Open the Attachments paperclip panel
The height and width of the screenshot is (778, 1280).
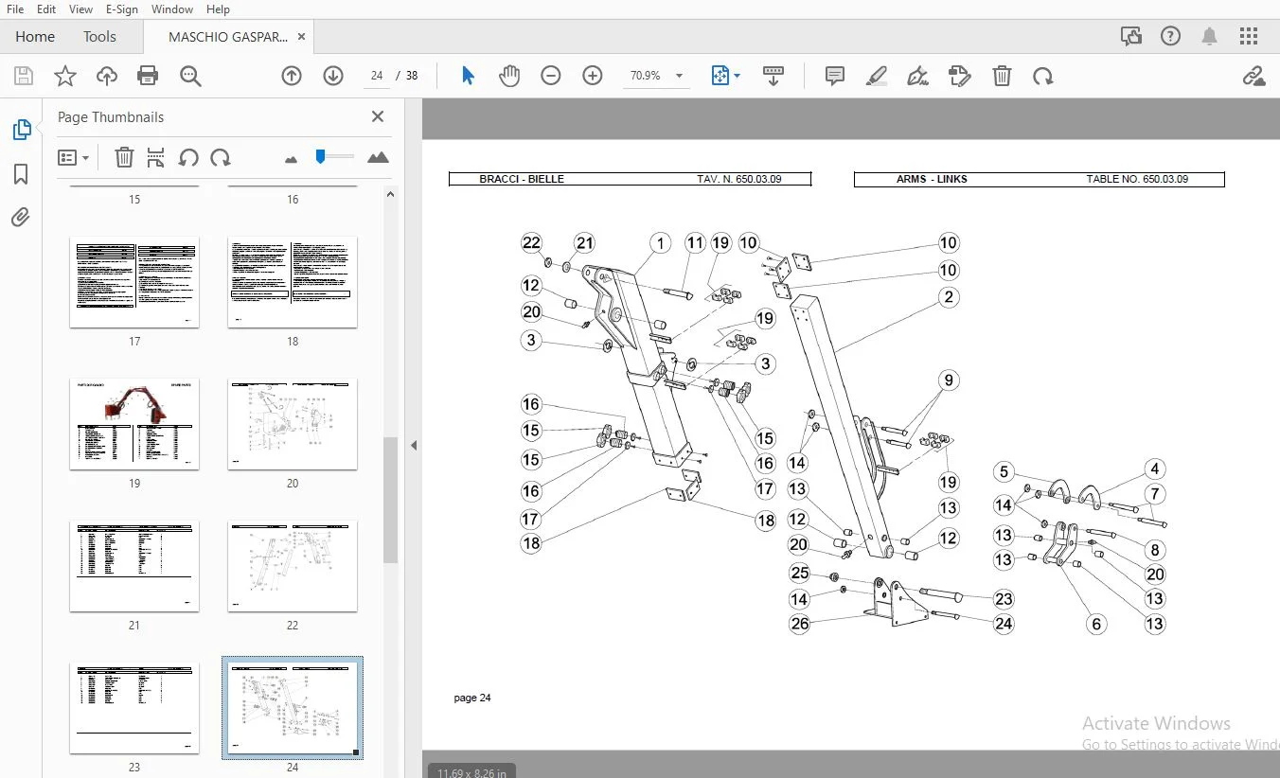21,218
